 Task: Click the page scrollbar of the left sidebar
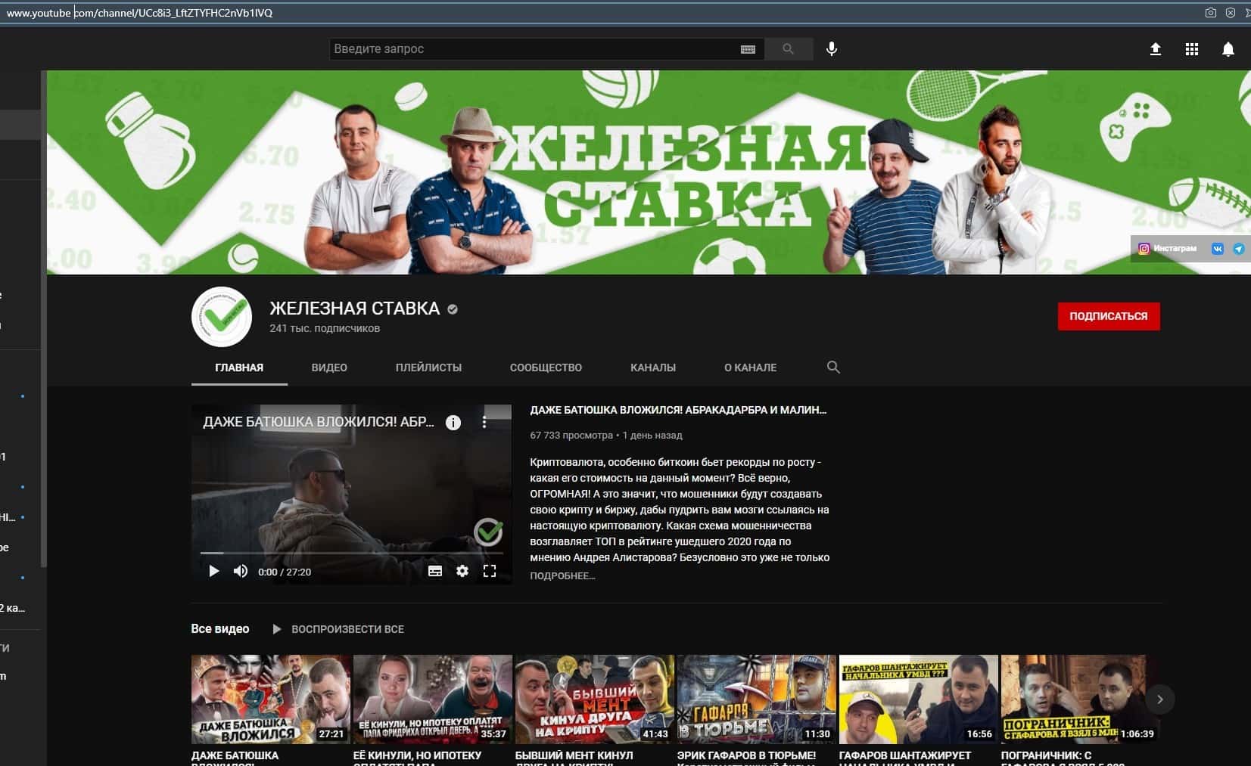pos(43,318)
